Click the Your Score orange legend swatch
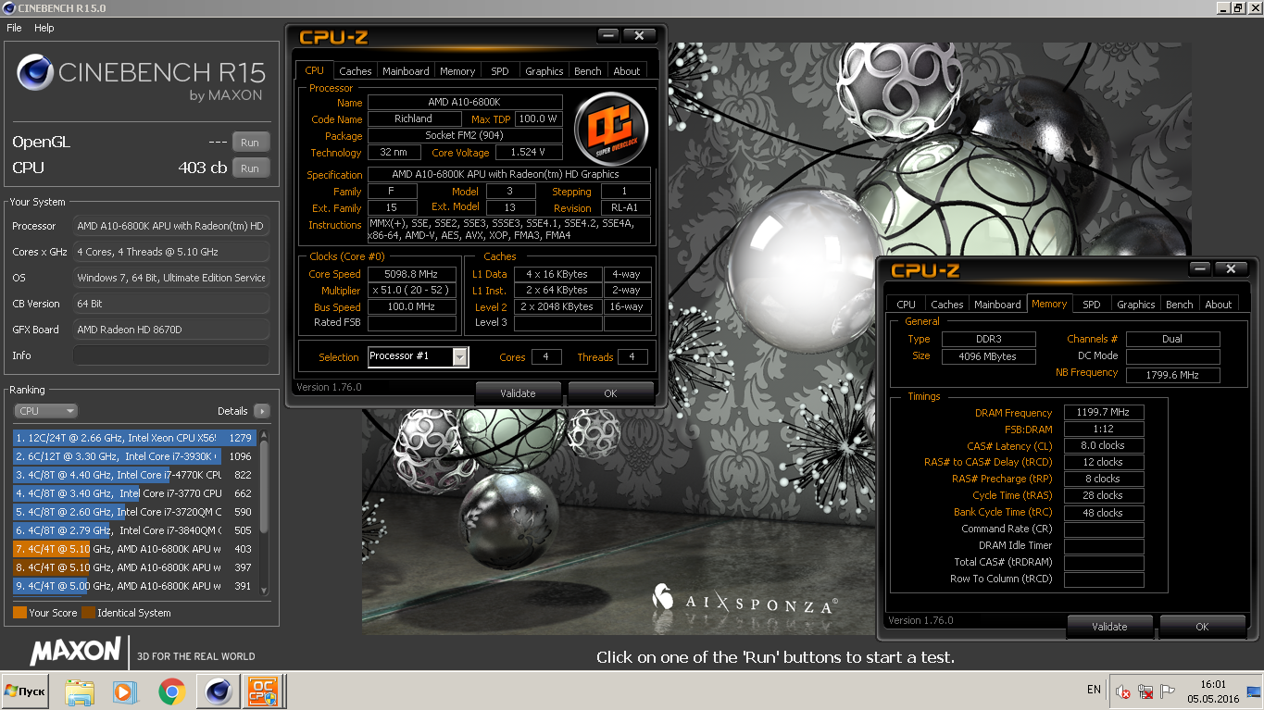The height and width of the screenshot is (710, 1264). coord(19,613)
